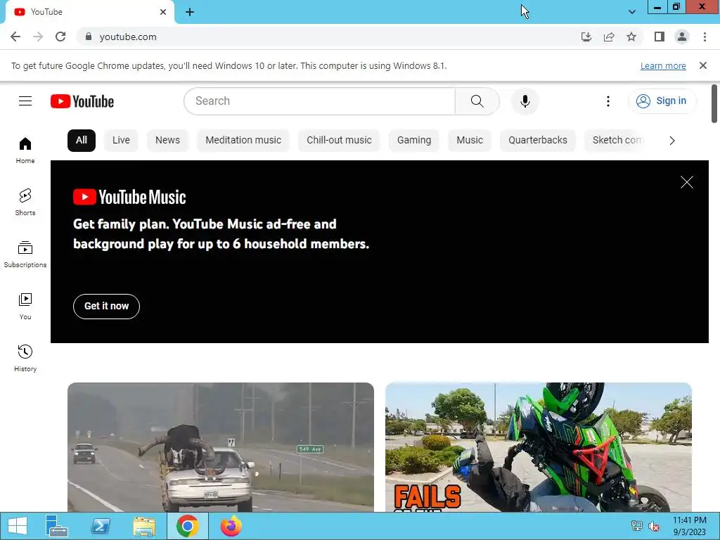This screenshot has height=540, width=720.
Task: Open the Windows Start button
Action: click(18, 526)
